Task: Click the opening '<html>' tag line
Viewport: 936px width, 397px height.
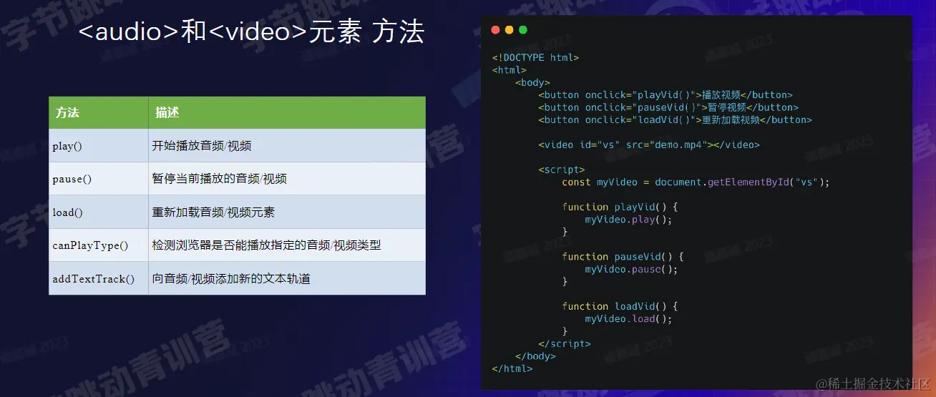Action: 510,70
